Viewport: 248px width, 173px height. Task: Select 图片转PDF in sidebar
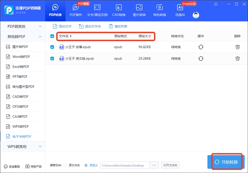point(23,47)
